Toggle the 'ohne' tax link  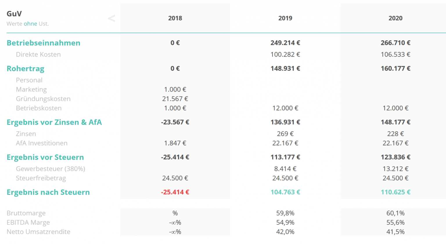(x=30, y=24)
